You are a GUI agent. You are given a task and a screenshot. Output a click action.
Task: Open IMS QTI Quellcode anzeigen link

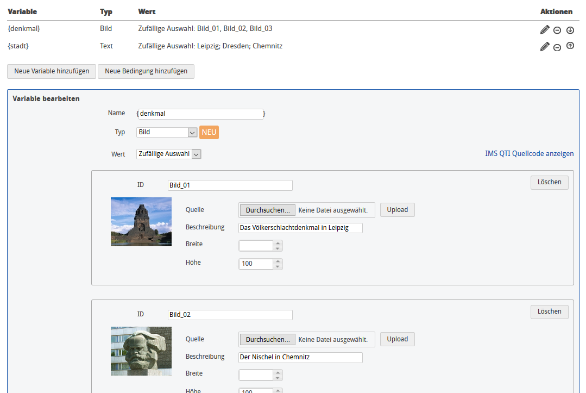529,154
